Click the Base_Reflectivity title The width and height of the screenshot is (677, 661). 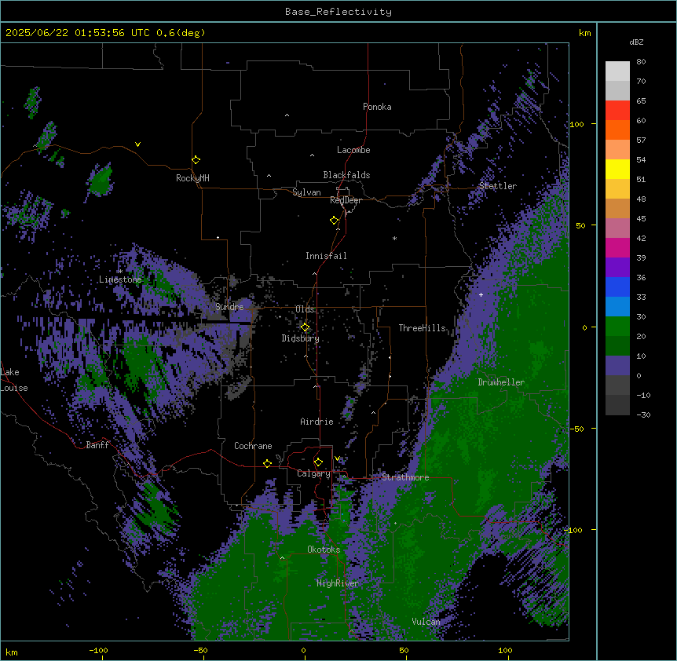tap(338, 12)
